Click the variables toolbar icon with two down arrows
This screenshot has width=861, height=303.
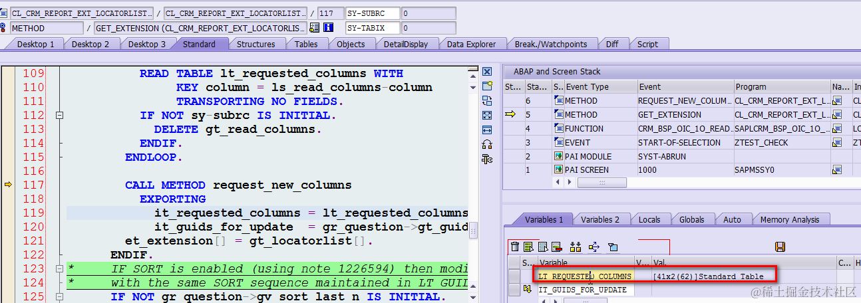pyautogui.click(x=576, y=247)
